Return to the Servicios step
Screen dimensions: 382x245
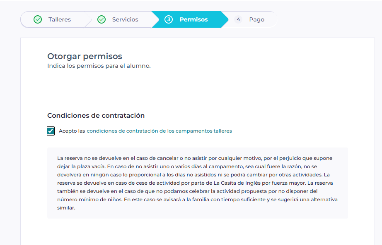(125, 19)
